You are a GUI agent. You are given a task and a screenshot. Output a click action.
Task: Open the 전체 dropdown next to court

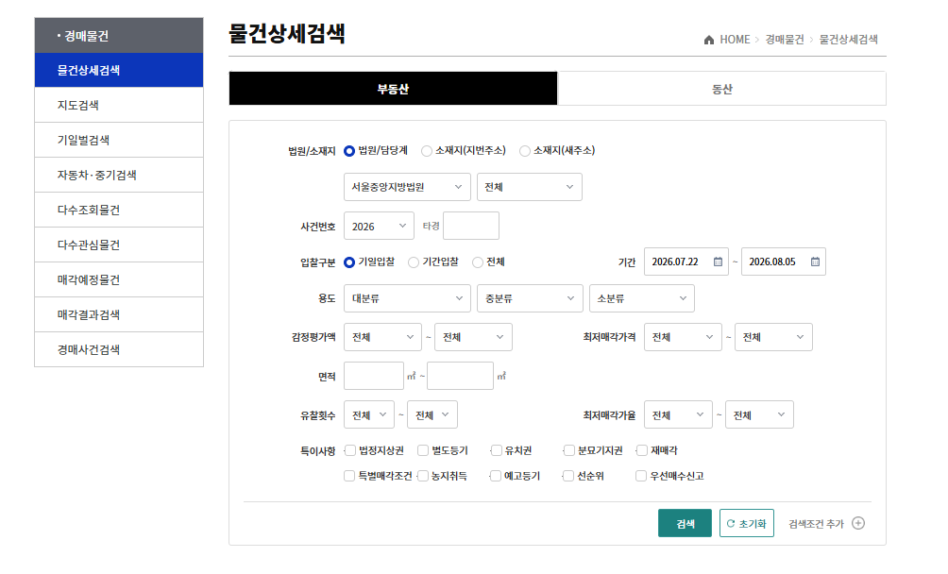click(530, 187)
